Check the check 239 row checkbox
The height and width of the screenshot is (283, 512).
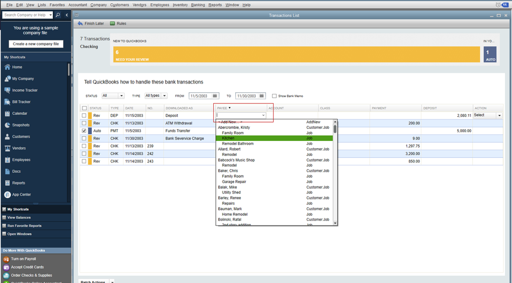tap(84, 146)
